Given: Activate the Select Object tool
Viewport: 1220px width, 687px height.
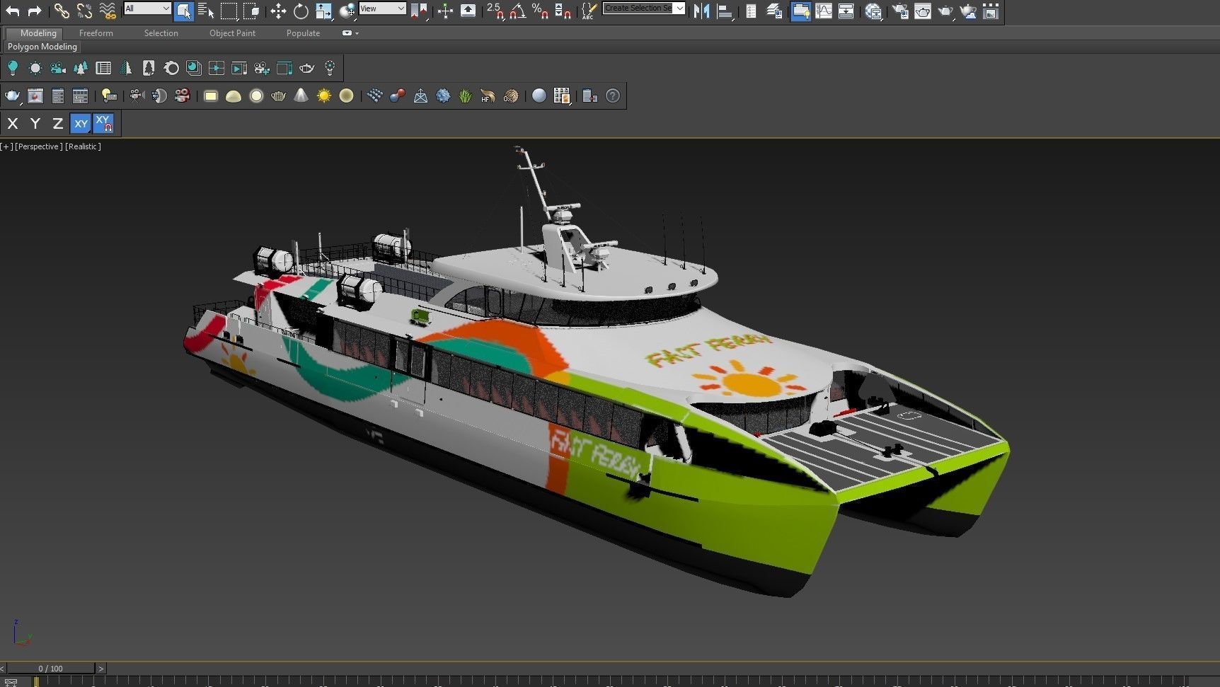Looking at the screenshot, I should (x=183, y=11).
